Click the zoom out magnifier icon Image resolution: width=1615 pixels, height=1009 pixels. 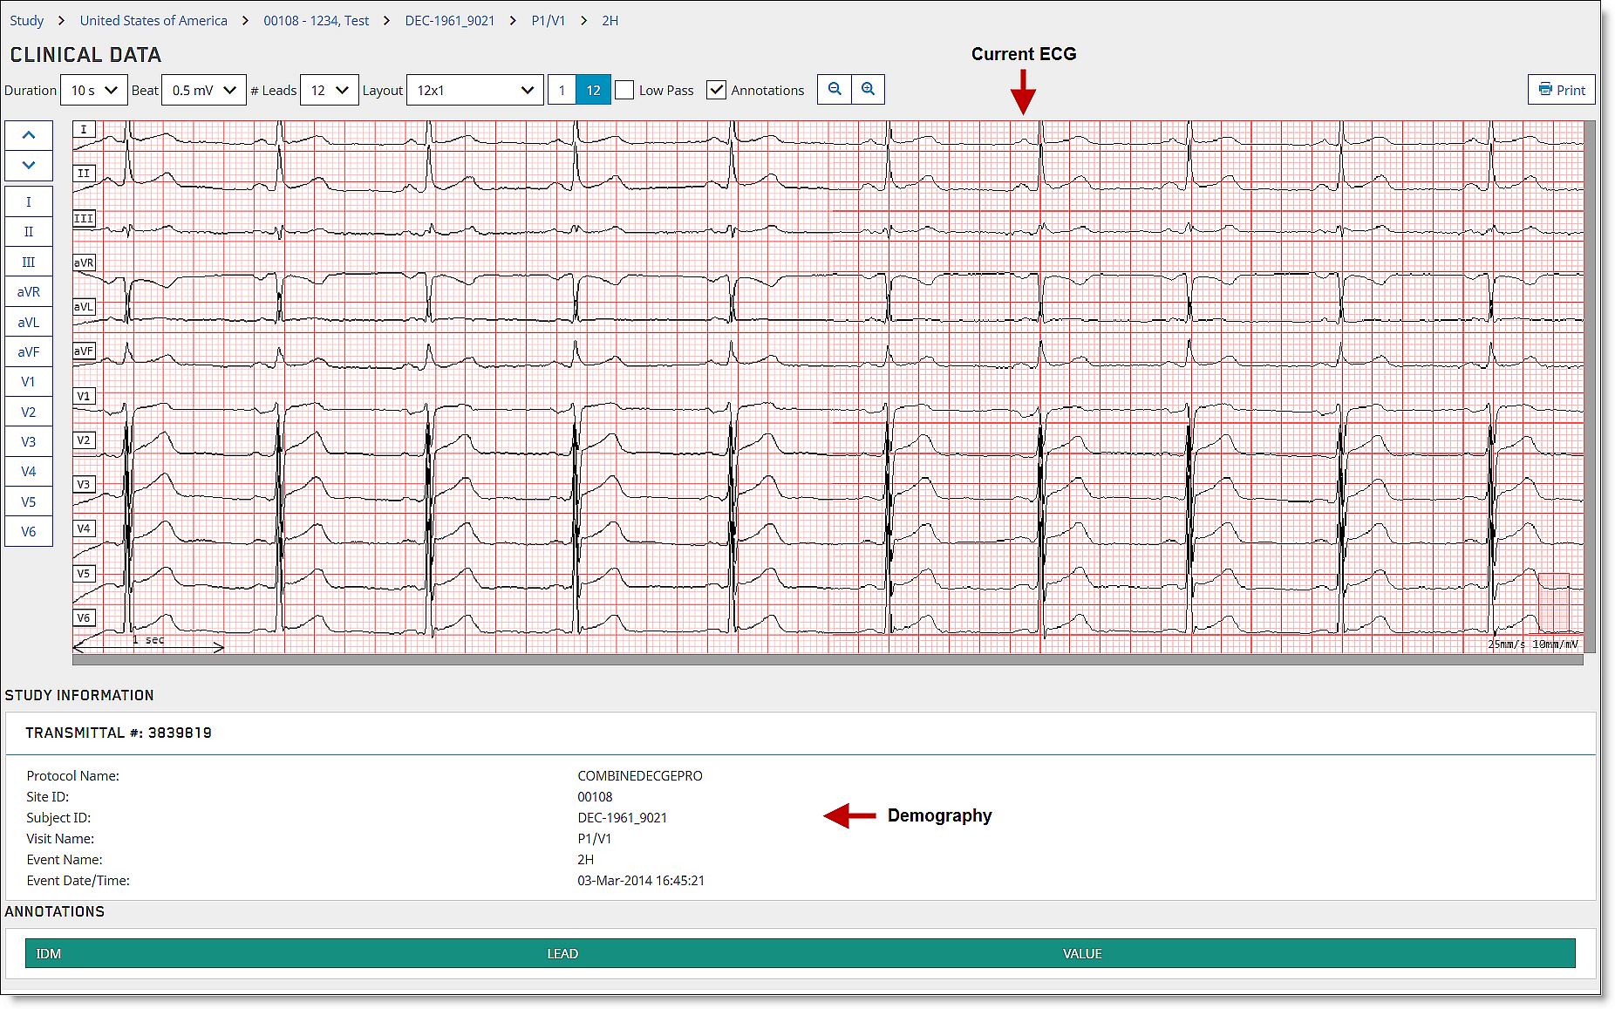(x=835, y=89)
